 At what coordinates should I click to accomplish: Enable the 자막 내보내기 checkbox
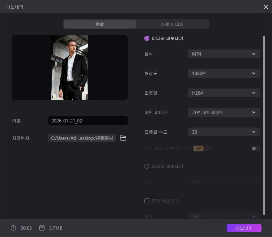pos(147,201)
